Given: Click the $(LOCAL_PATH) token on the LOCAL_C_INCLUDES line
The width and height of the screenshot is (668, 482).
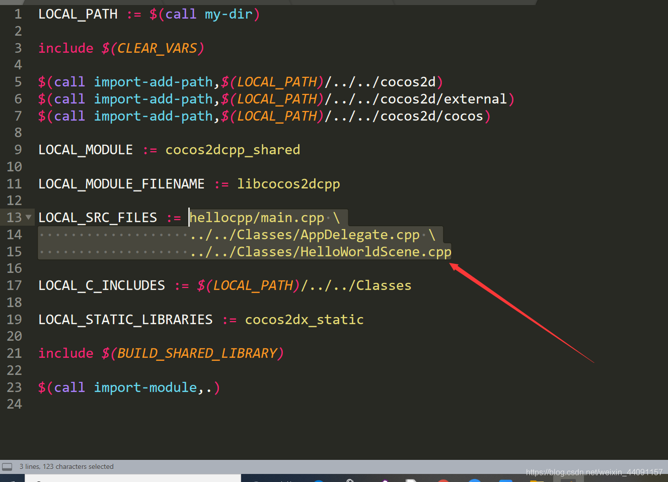Looking at the screenshot, I should (249, 285).
